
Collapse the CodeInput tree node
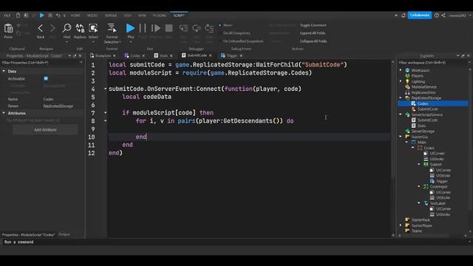pyautogui.click(x=419, y=187)
